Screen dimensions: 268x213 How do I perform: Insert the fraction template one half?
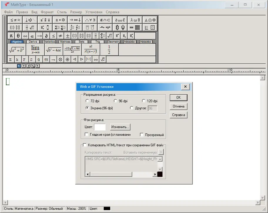109,49
